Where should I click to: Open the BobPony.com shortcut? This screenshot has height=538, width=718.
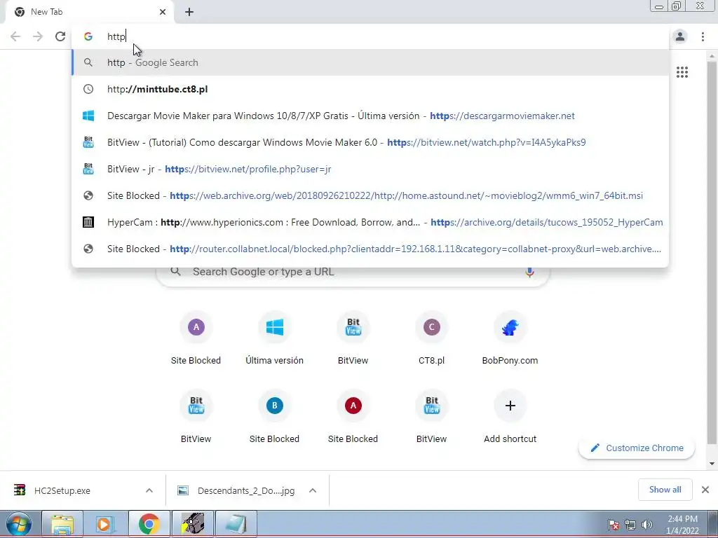(510, 338)
